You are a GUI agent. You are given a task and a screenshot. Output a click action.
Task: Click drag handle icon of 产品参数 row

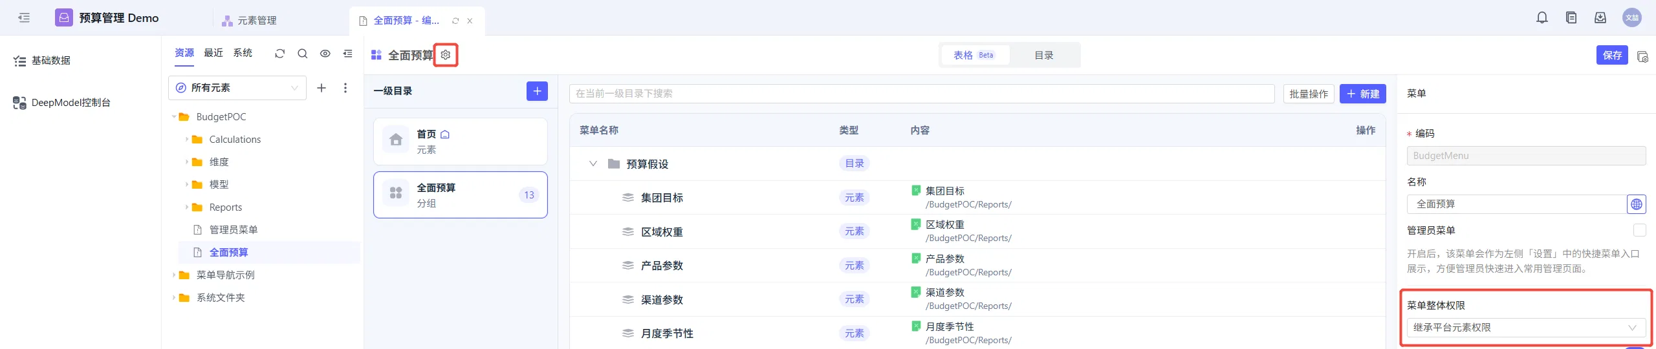point(627,266)
